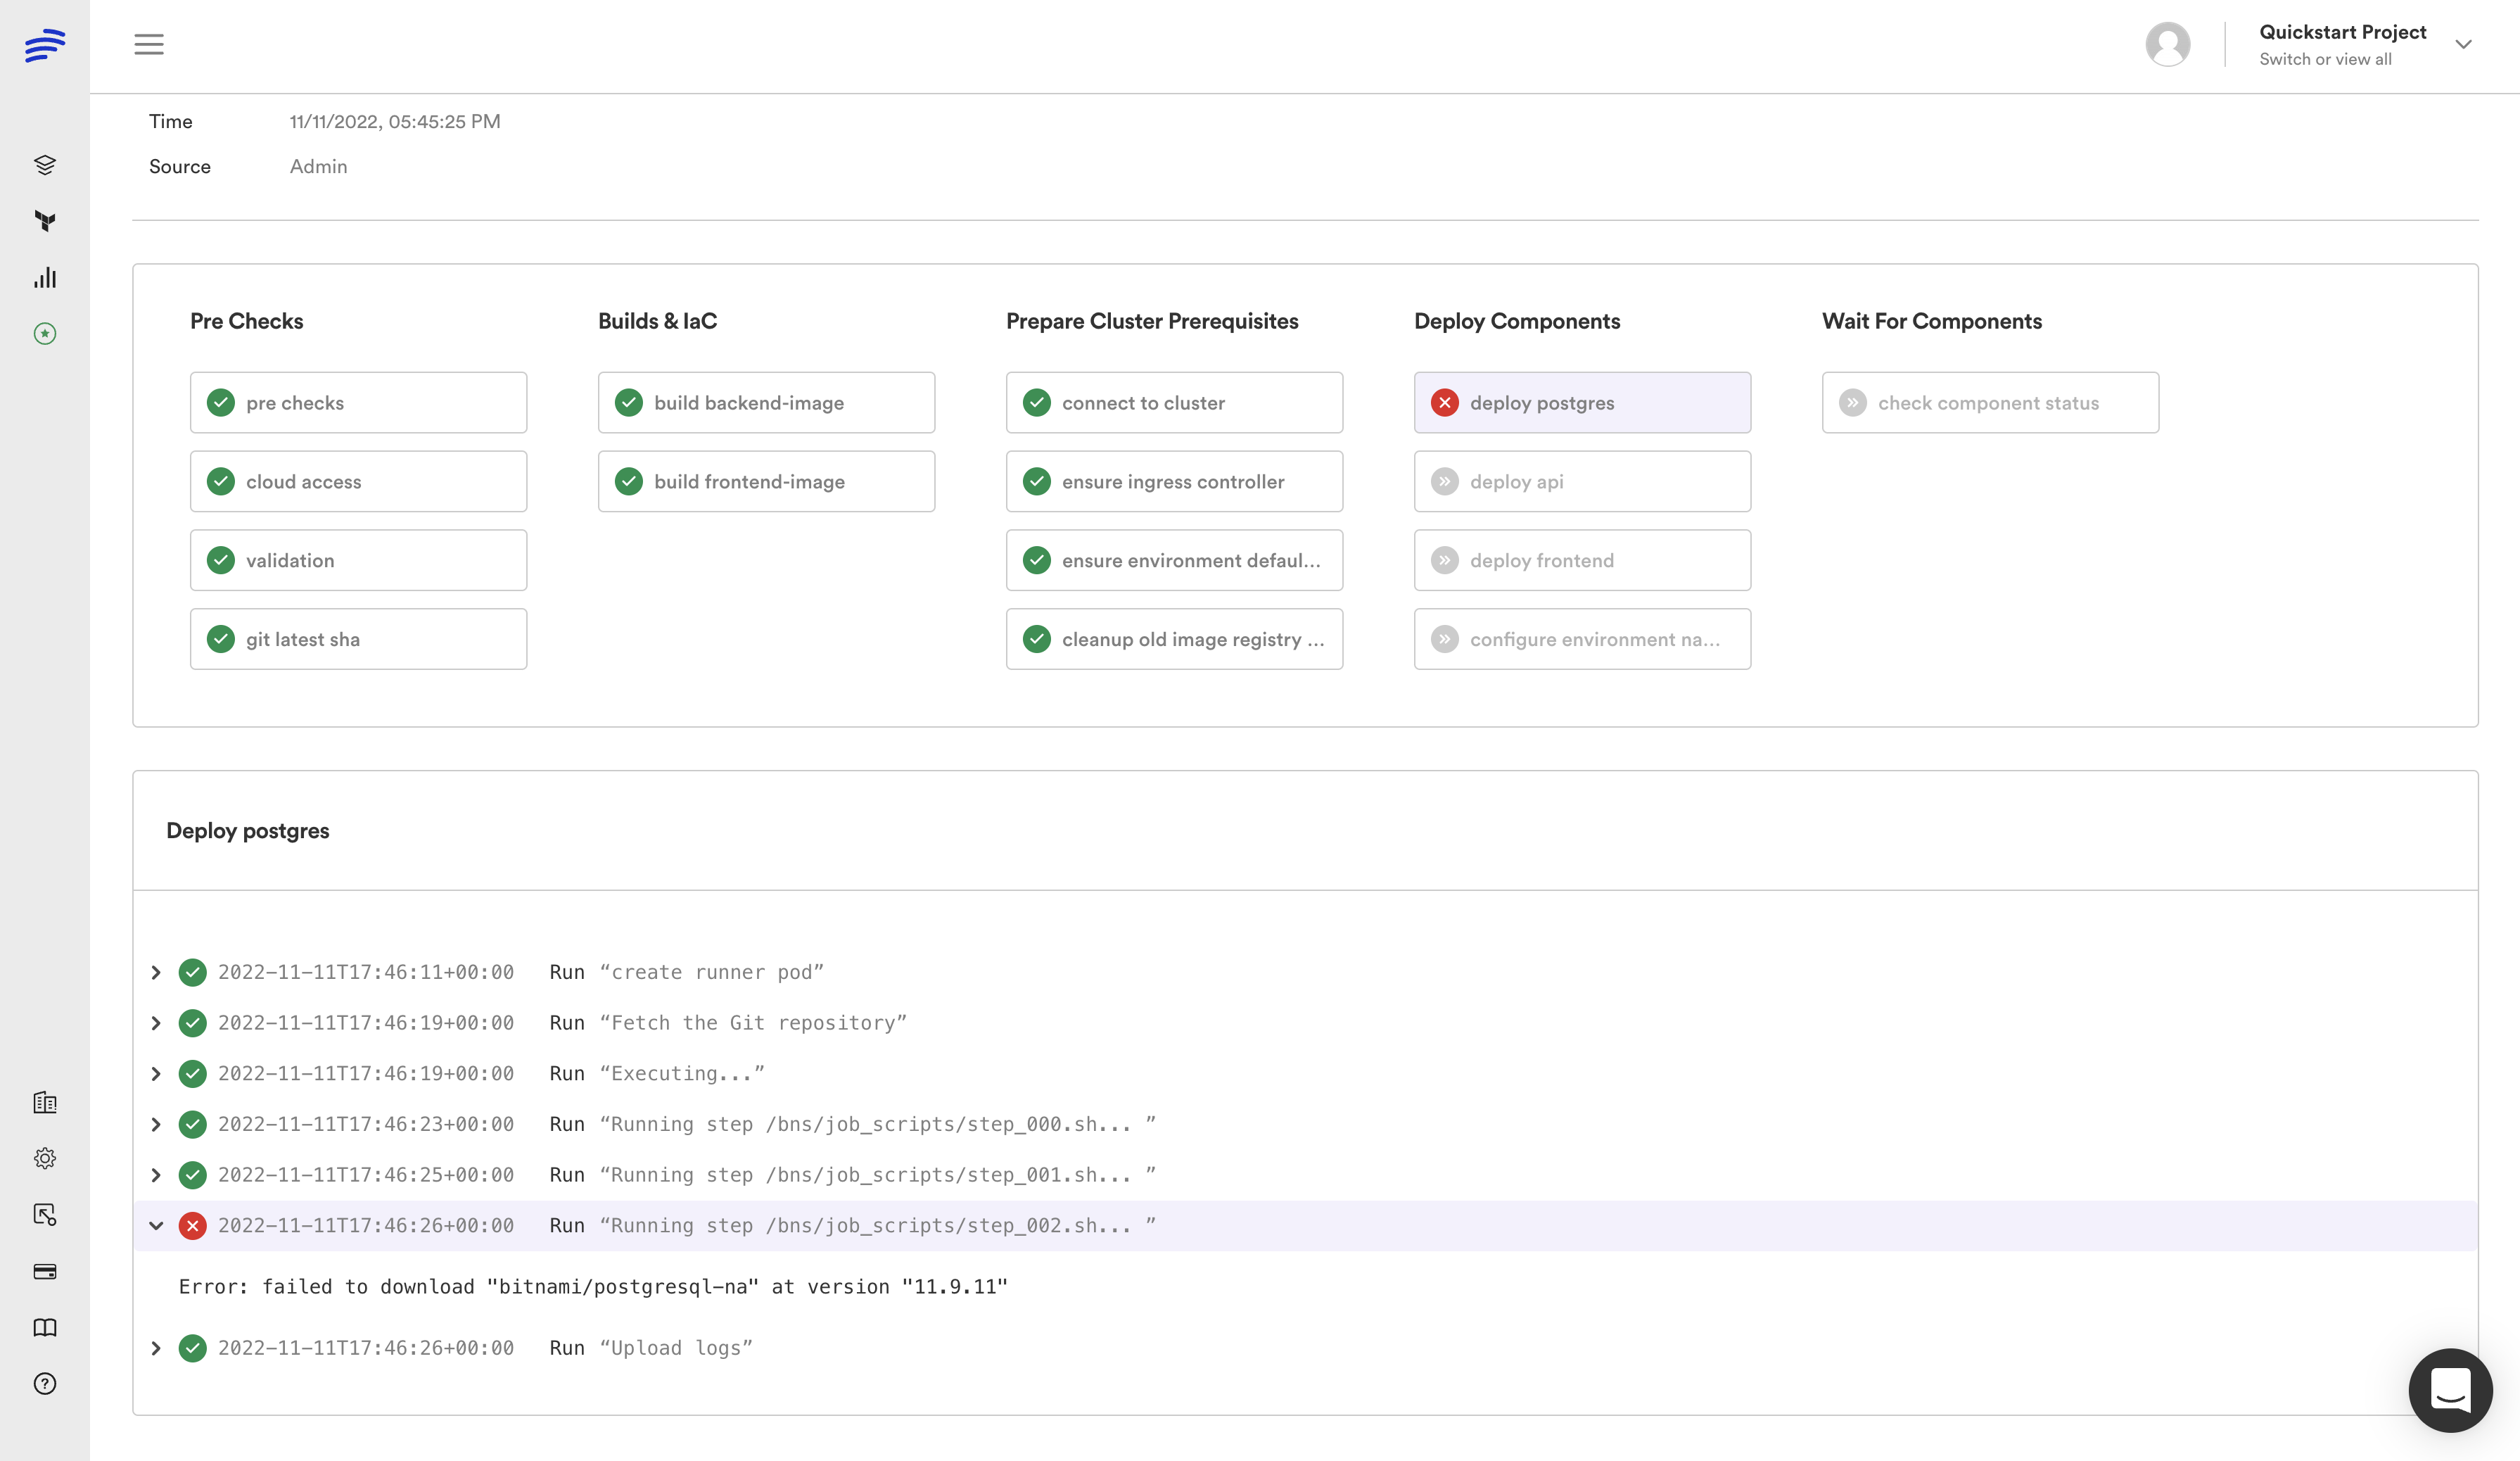2520x1461 pixels.
Task: Open the bar chart analytics icon
Action: pos(45,278)
